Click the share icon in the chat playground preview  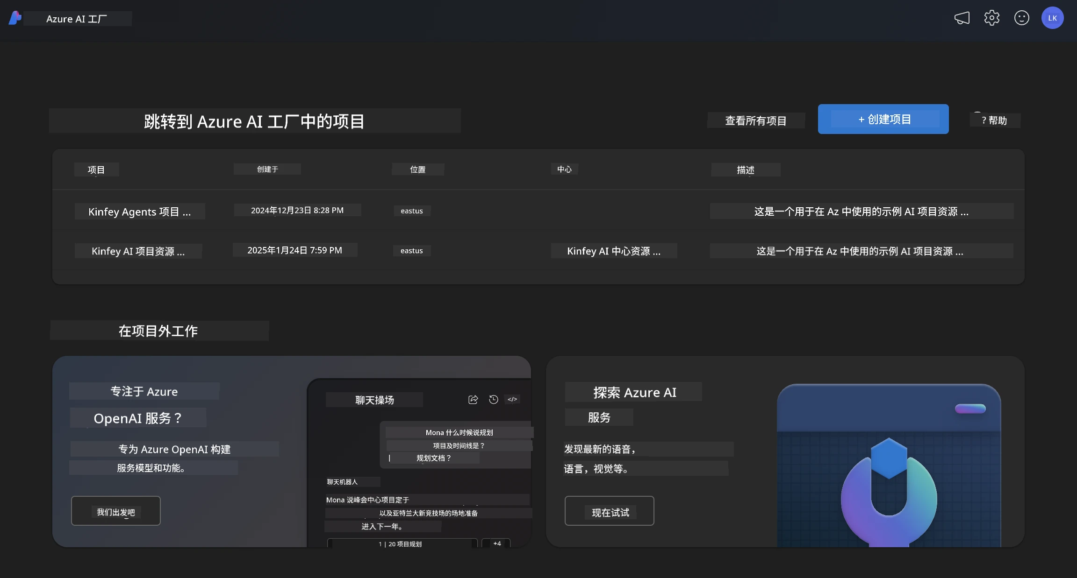click(473, 399)
